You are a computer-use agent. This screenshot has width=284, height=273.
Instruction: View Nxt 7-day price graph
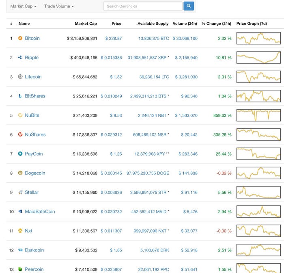(258, 231)
